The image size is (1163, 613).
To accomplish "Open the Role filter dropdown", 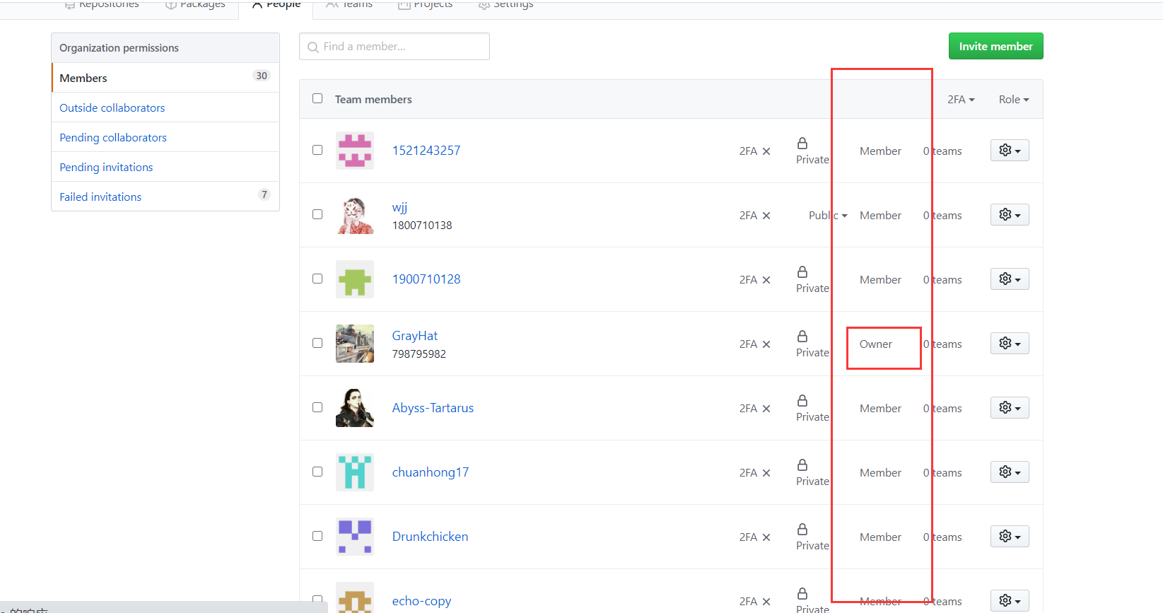I will coord(1013,100).
